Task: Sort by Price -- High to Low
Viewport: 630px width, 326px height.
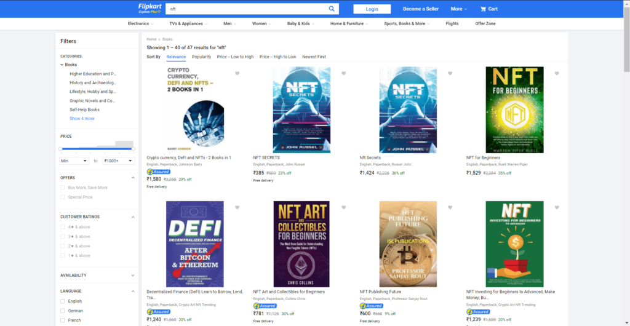Action: [277, 57]
